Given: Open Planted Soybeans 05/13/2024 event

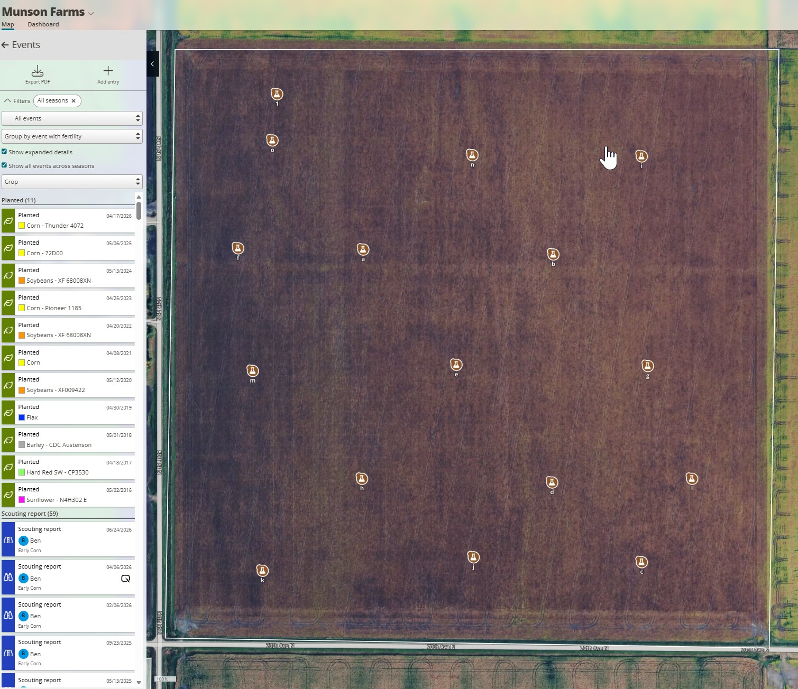Looking at the screenshot, I should click(x=68, y=275).
